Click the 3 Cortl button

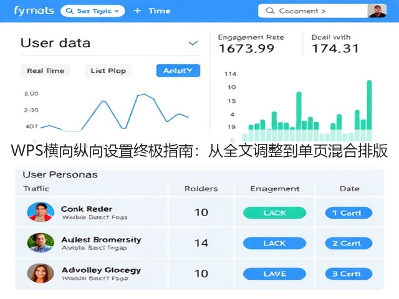tap(349, 274)
